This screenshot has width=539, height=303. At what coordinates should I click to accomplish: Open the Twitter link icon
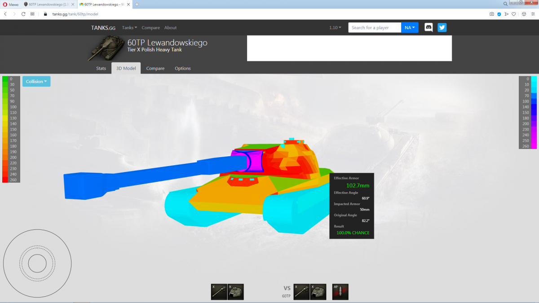point(442,27)
